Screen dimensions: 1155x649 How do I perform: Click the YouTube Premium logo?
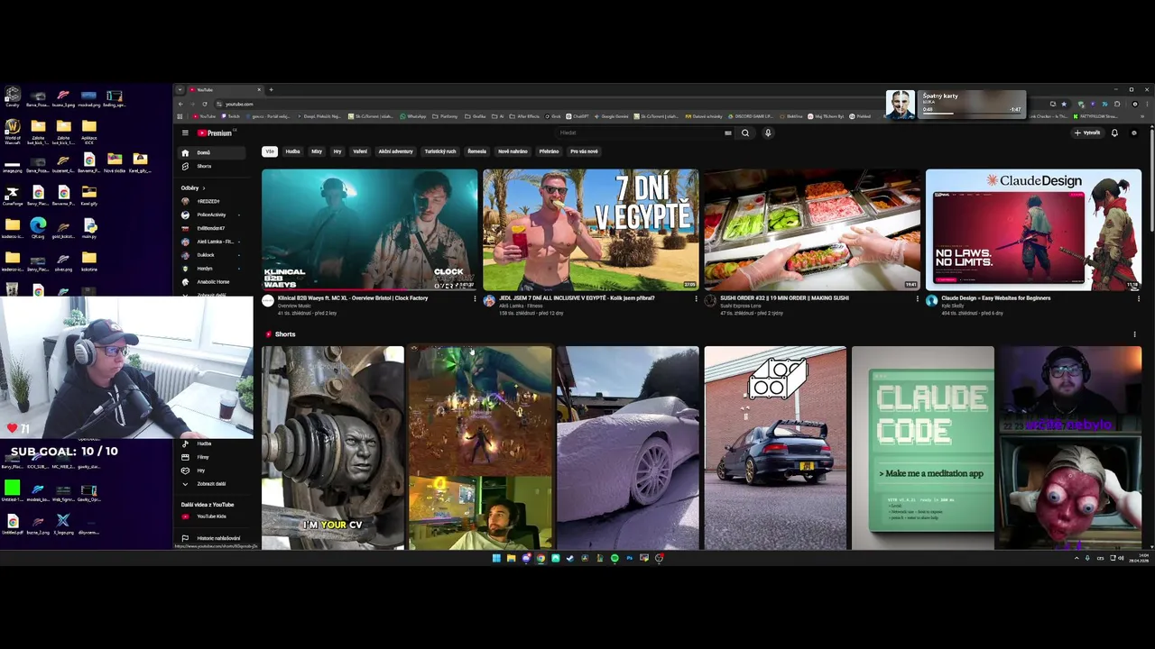[216, 133]
